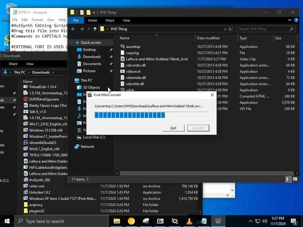303x227 pixels.
Task: Open File menu in Notepad
Action: [x=15, y=20]
